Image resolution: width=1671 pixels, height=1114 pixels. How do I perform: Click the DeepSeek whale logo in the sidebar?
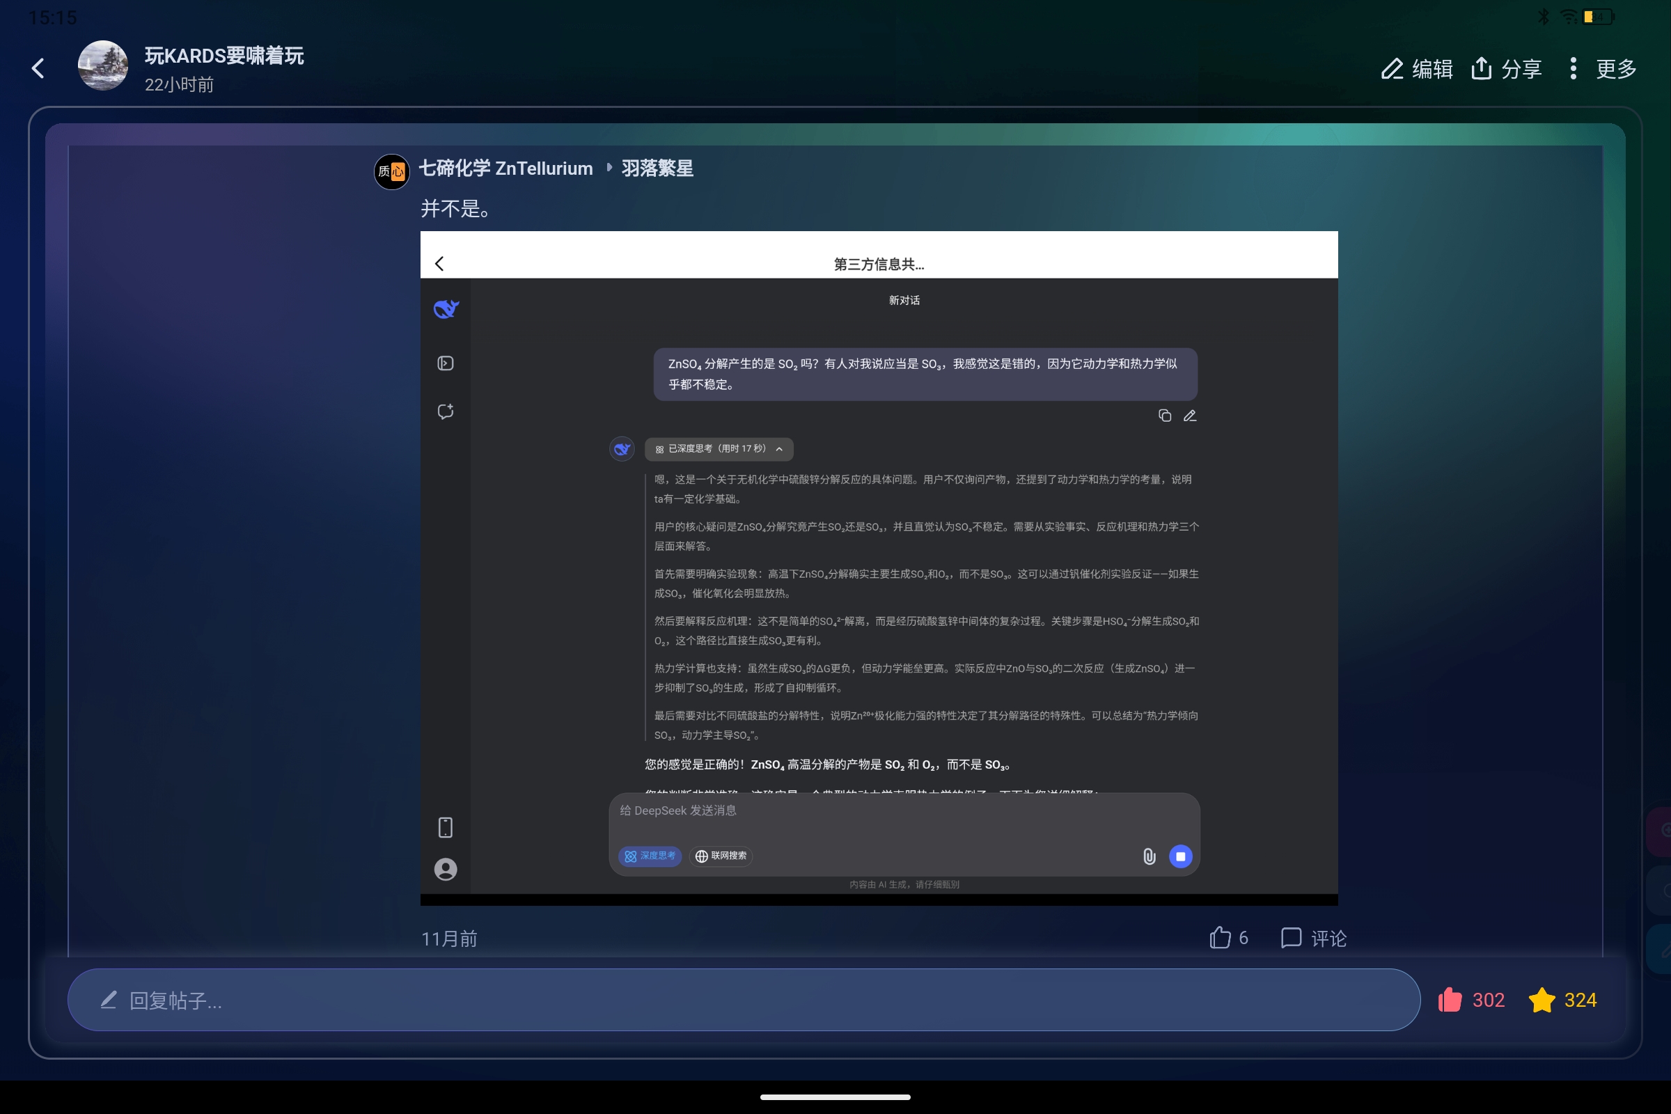tap(446, 309)
